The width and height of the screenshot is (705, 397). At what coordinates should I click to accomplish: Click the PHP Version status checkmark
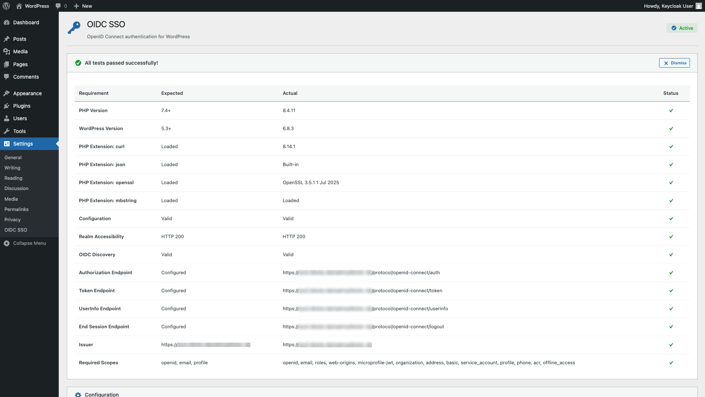tap(671, 111)
